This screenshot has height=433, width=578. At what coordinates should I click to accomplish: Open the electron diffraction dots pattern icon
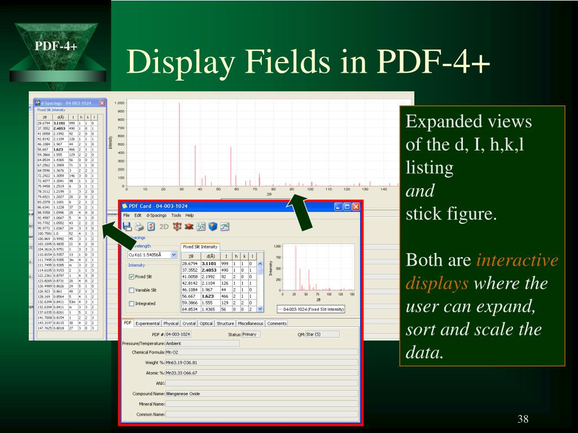pos(201,227)
